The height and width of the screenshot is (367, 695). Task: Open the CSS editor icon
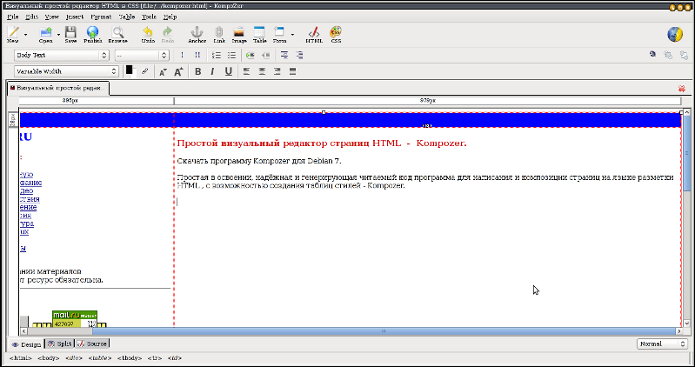(336, 35)
